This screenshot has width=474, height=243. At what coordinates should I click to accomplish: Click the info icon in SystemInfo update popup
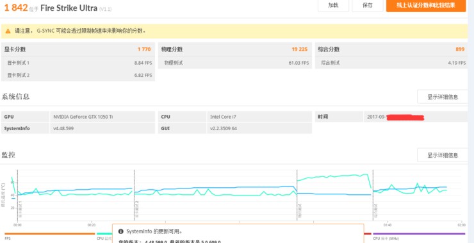coord(120,231)
